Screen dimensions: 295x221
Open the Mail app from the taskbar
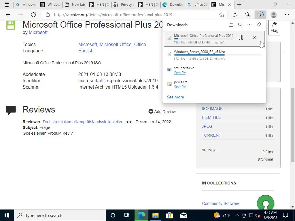[184, 215]
